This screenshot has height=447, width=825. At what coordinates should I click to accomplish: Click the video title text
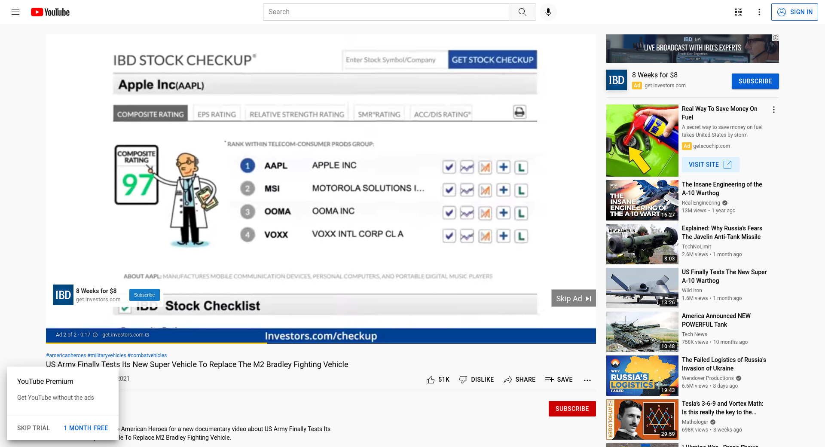tap(197, 364)
